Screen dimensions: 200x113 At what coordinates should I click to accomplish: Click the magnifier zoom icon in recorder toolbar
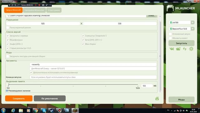tap(15, 5)
